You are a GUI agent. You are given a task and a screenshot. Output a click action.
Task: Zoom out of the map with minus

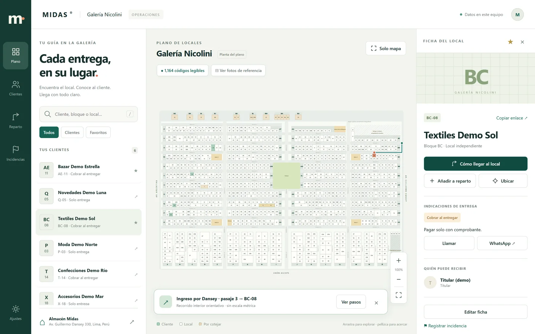[399, 279]
